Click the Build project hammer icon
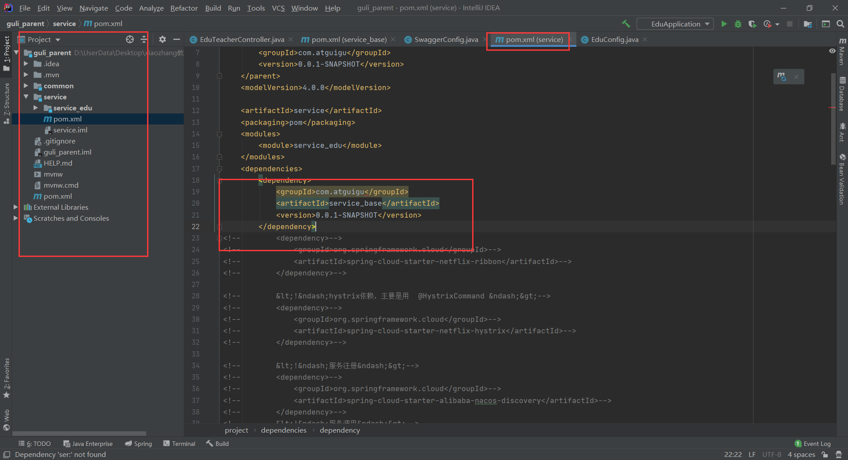 pos(626,24)
